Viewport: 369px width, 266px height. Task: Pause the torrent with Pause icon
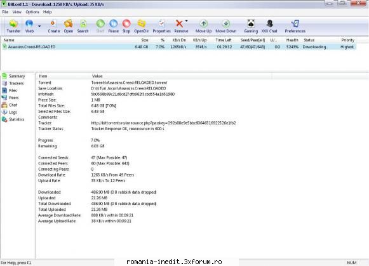(x=114, y=26)
